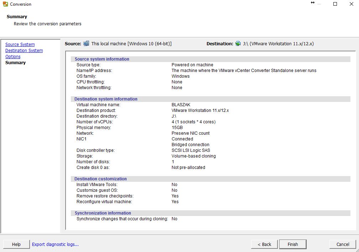The width and height of the screenshot is (359, 252).
Task: Click the Conversion app icon in title bar
Action: coord(5,4)
